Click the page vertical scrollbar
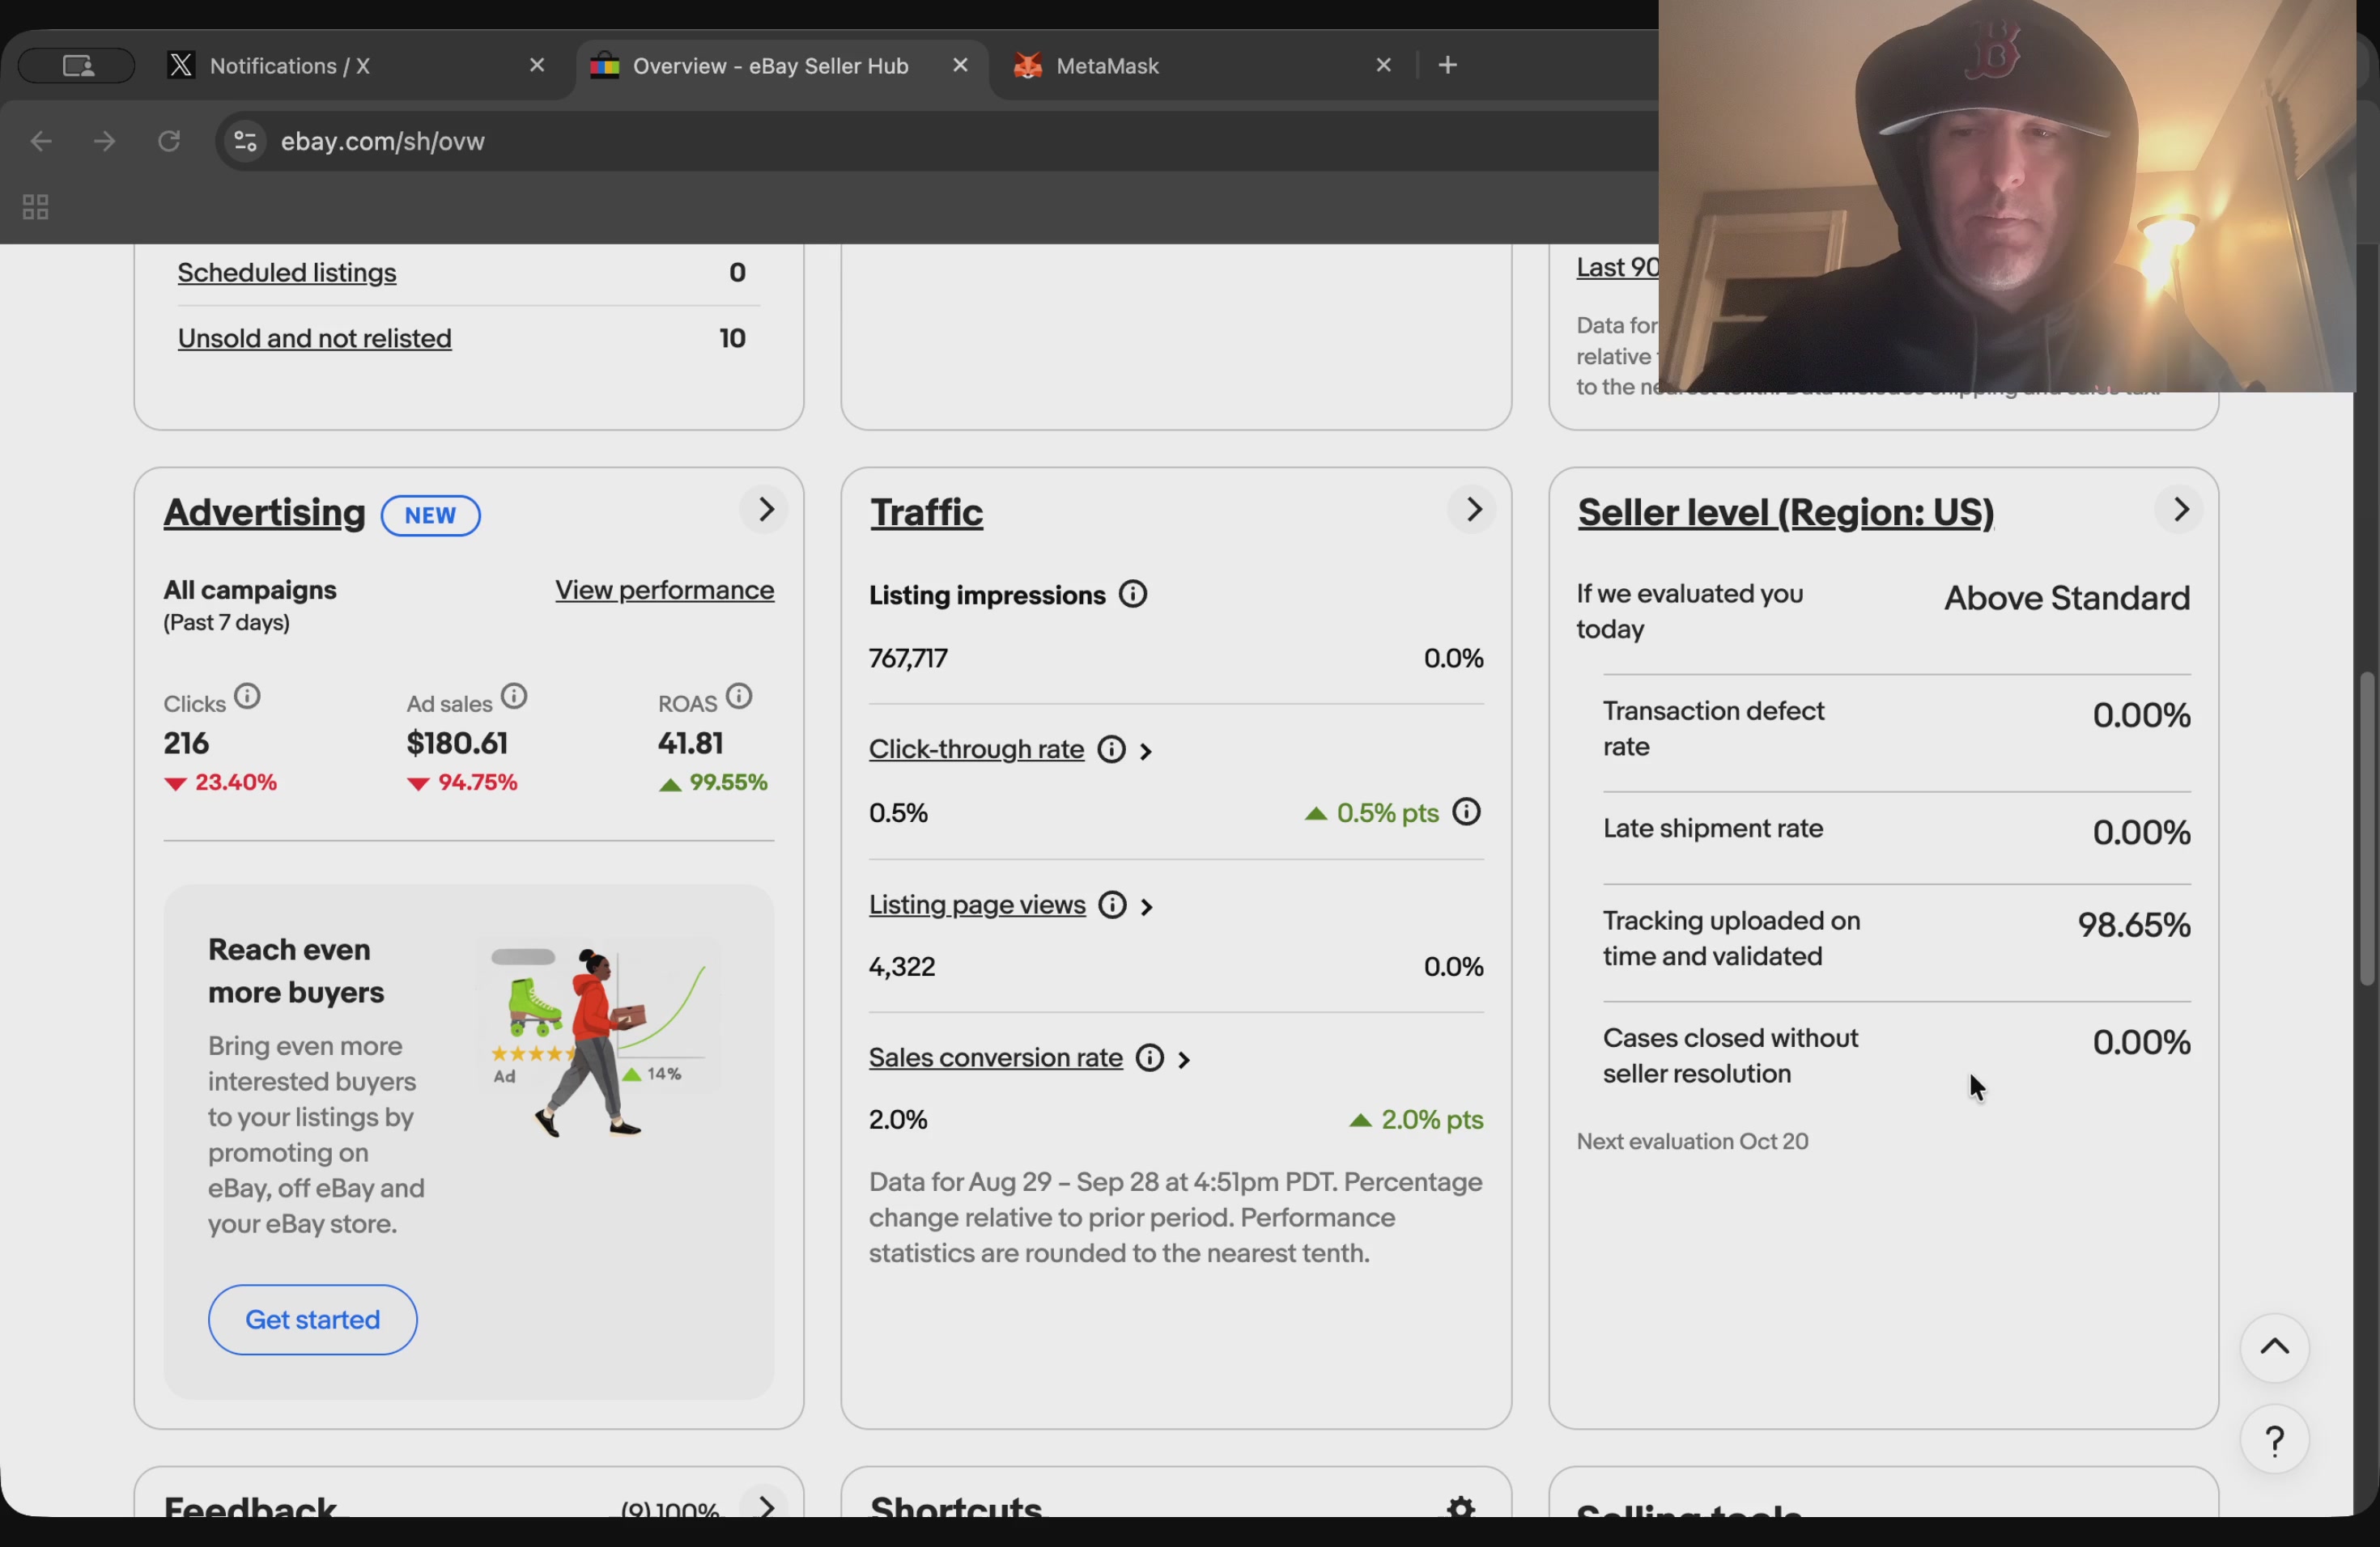Screen dimensions: 2380x1547 click(2365, 829)
